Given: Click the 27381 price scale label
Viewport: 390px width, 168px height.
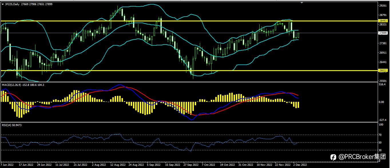Looking at the screenshot, I should (383, 43).
